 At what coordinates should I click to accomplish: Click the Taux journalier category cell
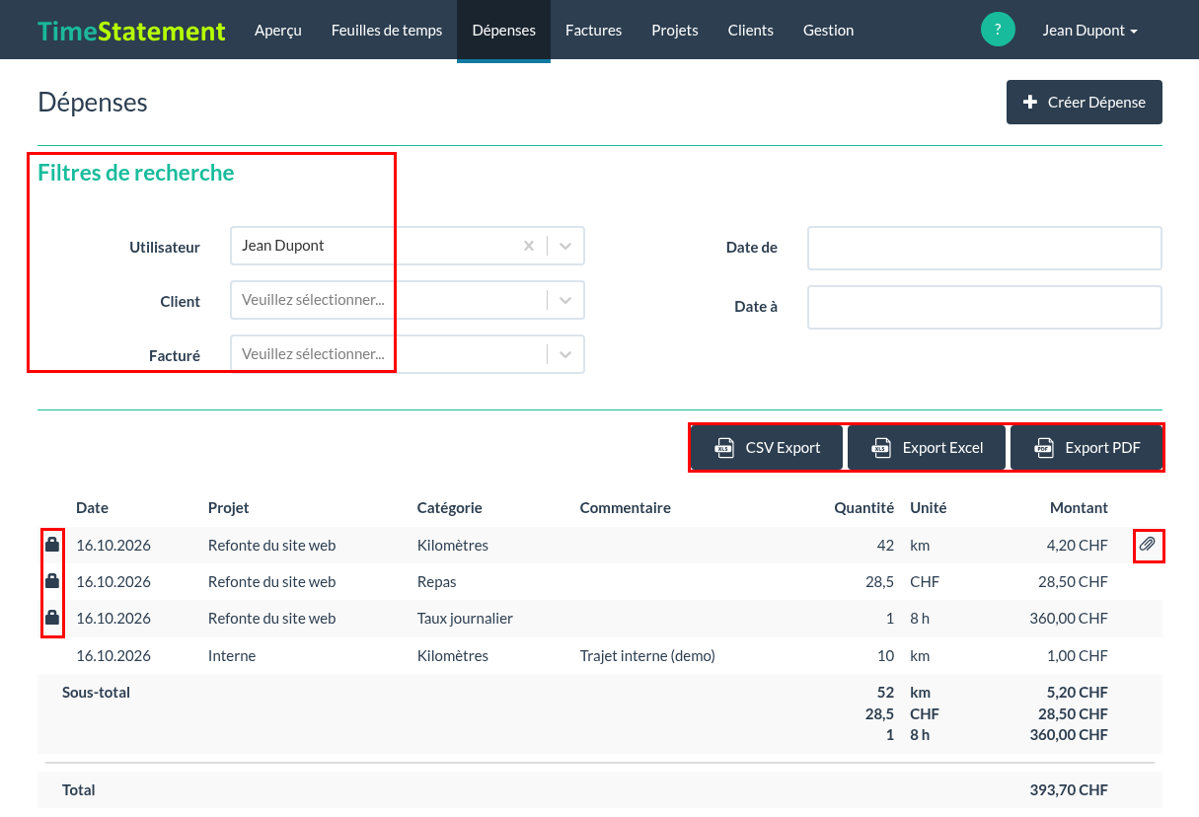click(x=465, y=619)
